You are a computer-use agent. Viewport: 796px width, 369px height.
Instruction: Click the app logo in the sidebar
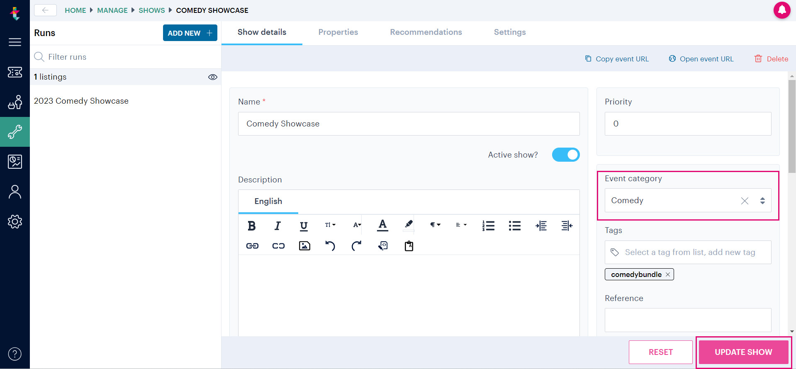point(15,14)
